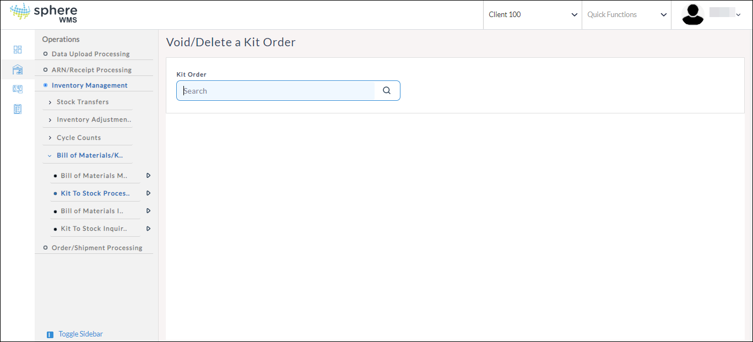Open the Quick Functions dropdown

[627, 15]
